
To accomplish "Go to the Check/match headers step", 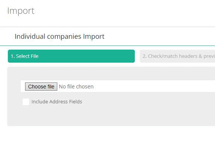I will pos(178,56).
